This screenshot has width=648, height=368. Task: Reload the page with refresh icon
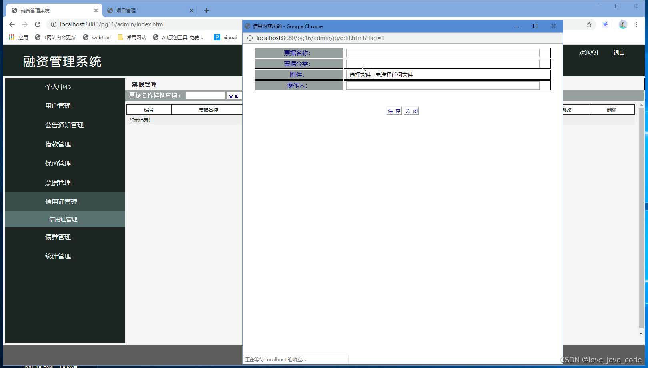(38, 24)
